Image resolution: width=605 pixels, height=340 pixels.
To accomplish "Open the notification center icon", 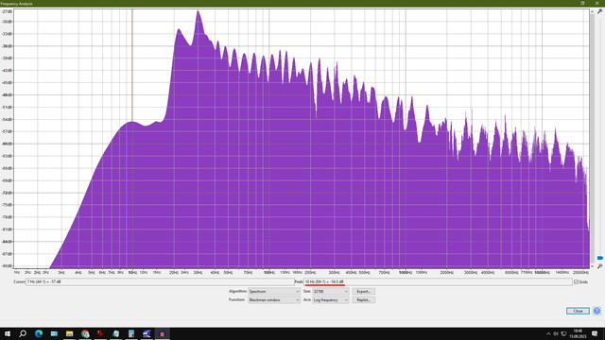I will click(595, 333).
